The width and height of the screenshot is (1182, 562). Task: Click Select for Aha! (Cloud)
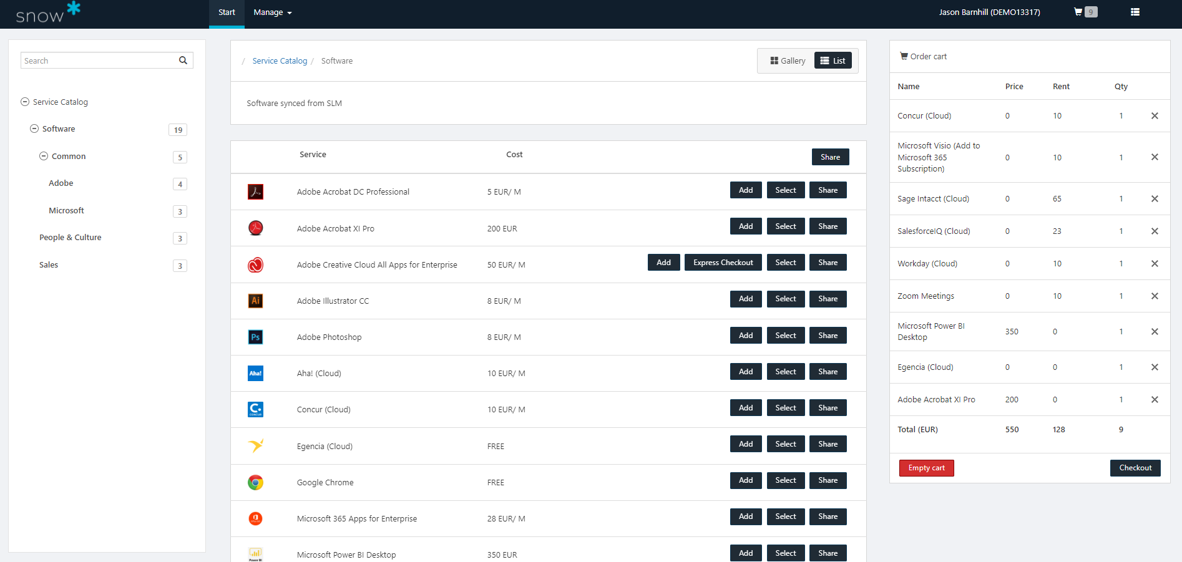[786, 372]
